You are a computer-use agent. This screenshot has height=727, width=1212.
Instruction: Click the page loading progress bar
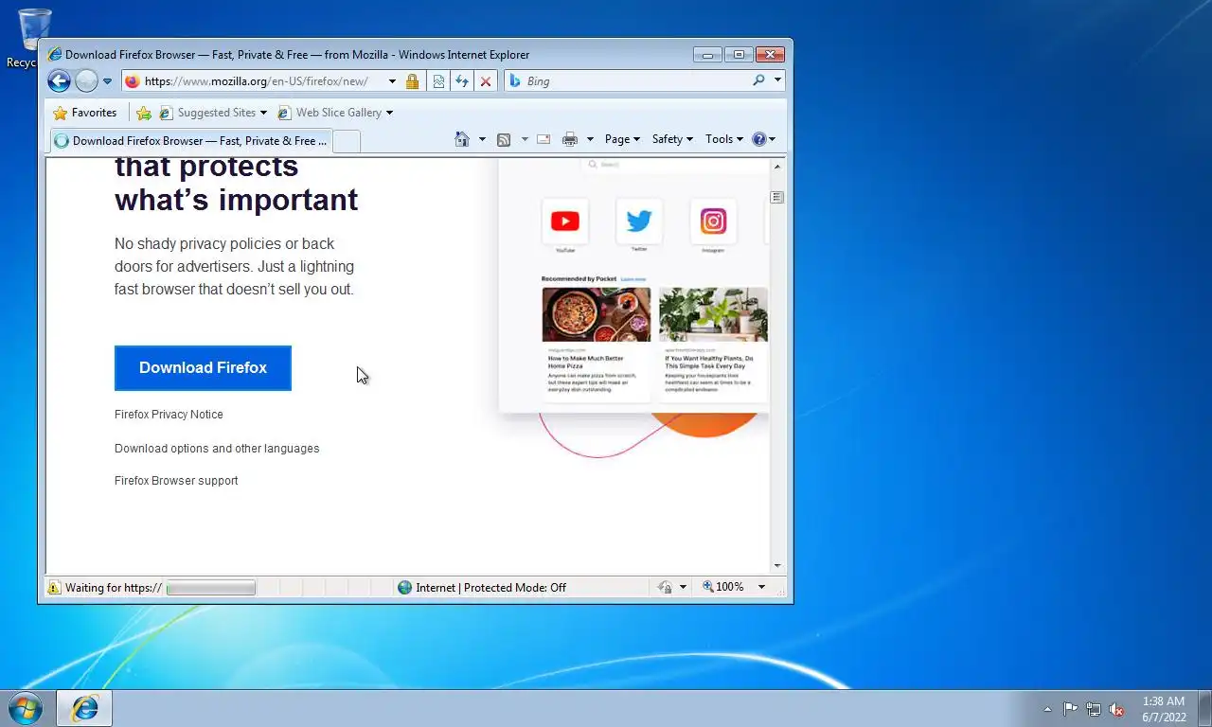211,588
